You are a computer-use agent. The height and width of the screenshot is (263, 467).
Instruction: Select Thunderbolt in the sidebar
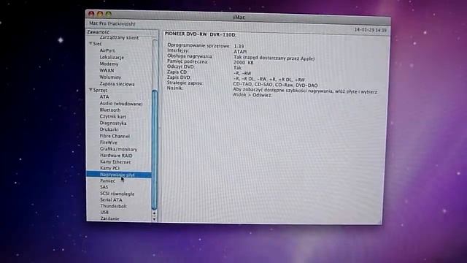pyautogui.click(x=114, y=206)
